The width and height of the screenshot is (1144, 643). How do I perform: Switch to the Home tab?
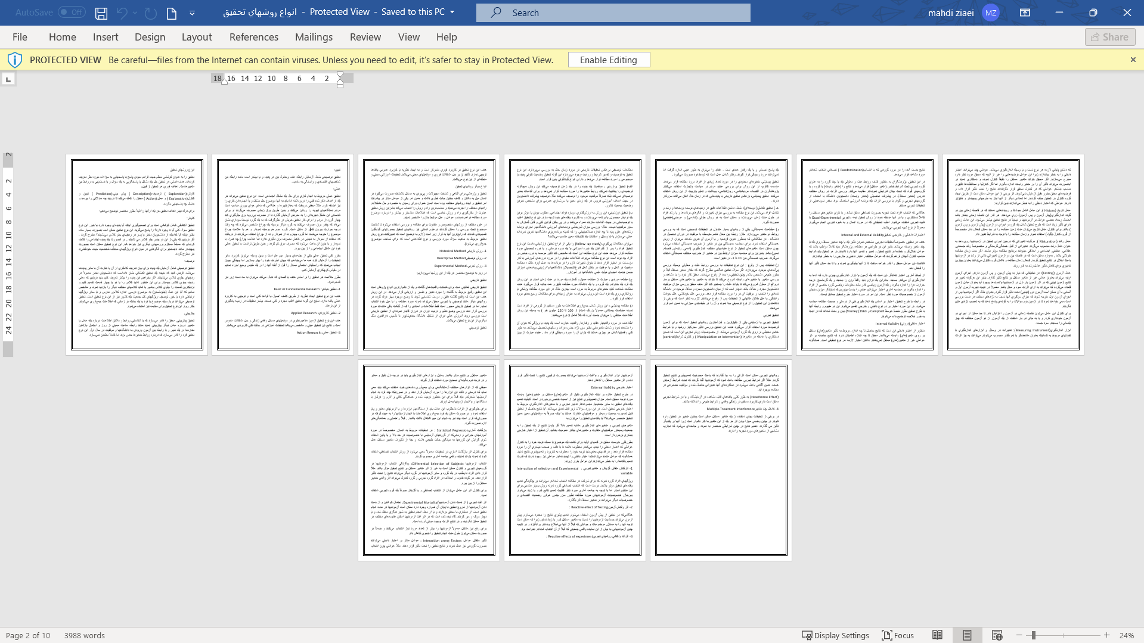click(x=63, y=37)
